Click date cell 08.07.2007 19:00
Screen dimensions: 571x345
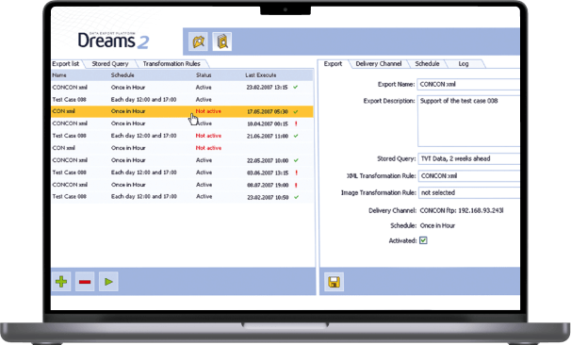pos(268,185)
